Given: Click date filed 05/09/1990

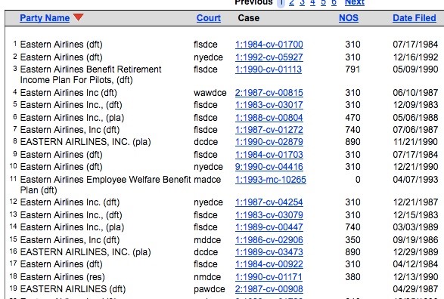Looking at the screenshot, I should [415, 69].
